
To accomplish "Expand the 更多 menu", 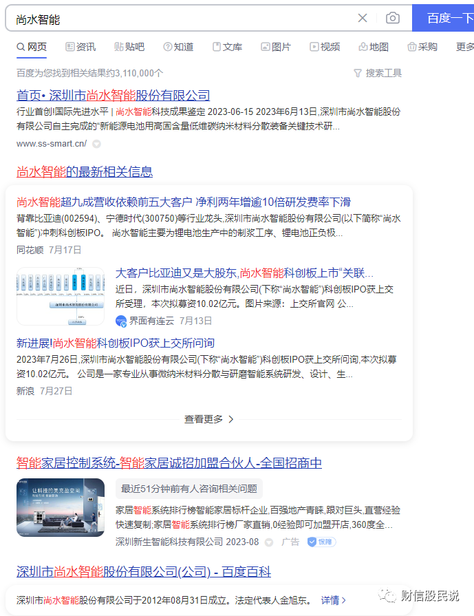I will tap(464, 47).
